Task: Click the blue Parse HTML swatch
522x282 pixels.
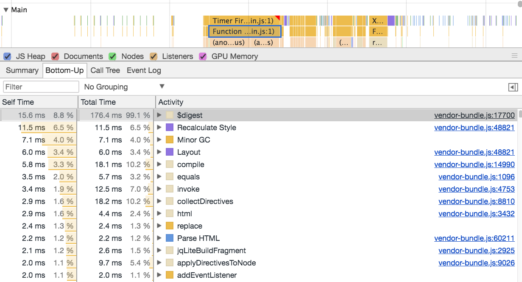Action: tap(170, 238)
